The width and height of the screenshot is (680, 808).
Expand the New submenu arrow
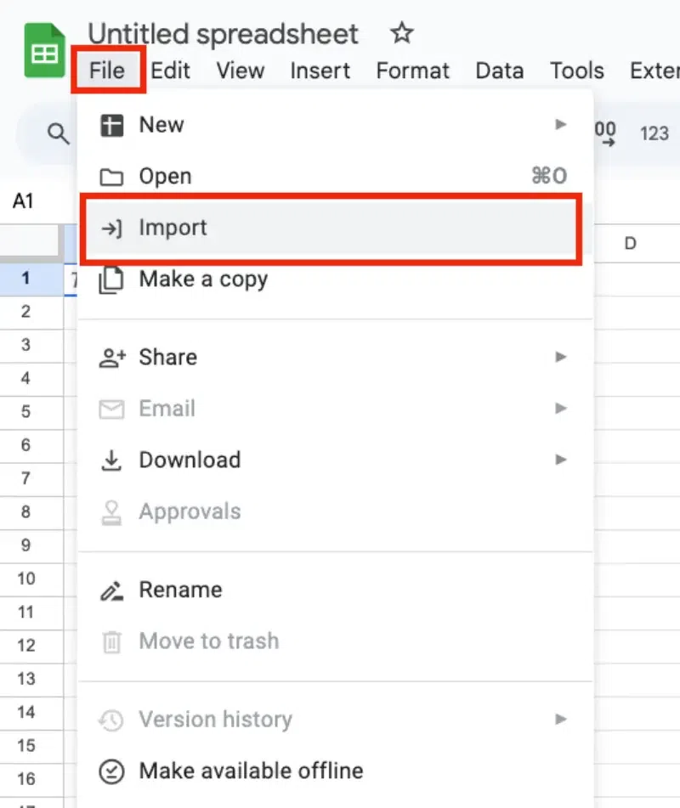pyautogui.click(x=560, y=124)
